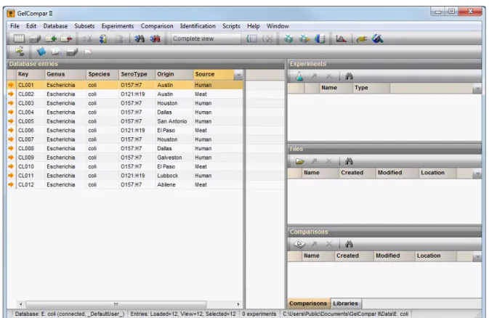The width and height of the screenshot is (489, 318).
Task: Click the bracket delete subset icon with X
Action: point(267,38)
